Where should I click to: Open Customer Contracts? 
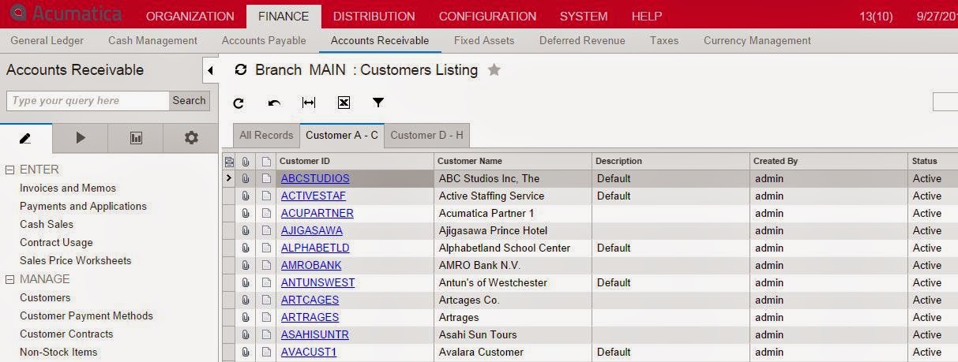pyautogui.click(x=67, y=334)
